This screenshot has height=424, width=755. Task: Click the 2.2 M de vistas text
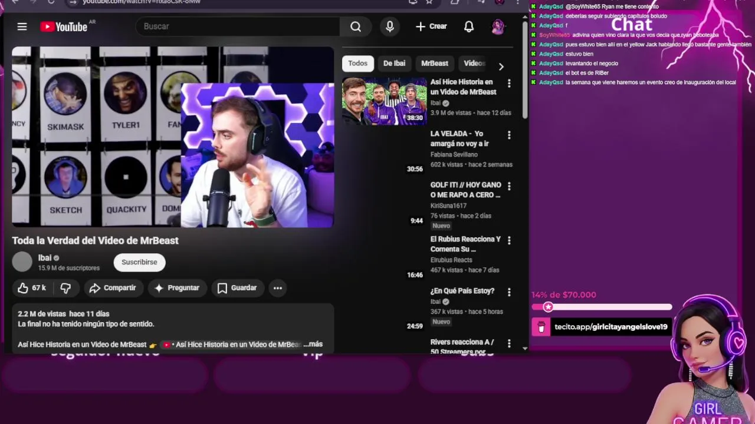[x=42, y=314]
